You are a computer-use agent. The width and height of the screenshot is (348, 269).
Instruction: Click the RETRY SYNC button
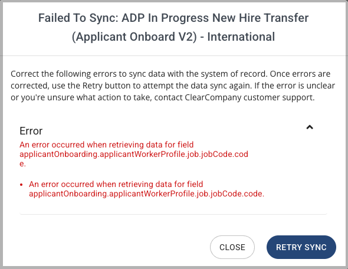coord(301,247)
